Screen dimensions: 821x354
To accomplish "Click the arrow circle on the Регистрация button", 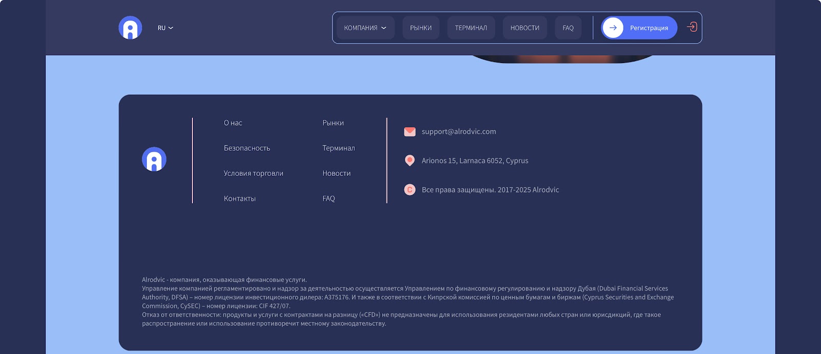I will coord(613,28).
